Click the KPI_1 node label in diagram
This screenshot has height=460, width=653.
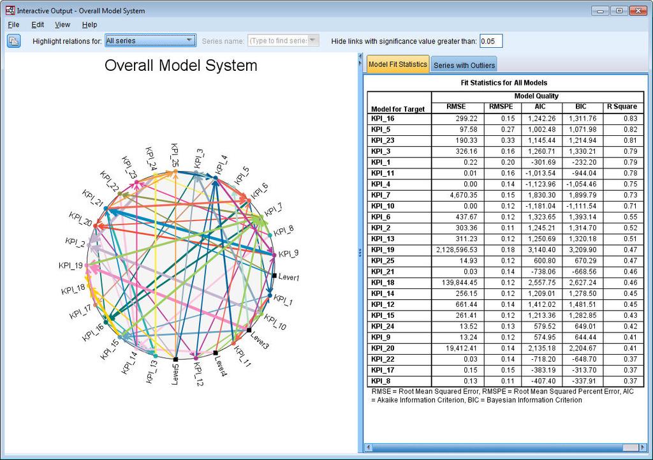pyautogui.click(x=283, y=300)
